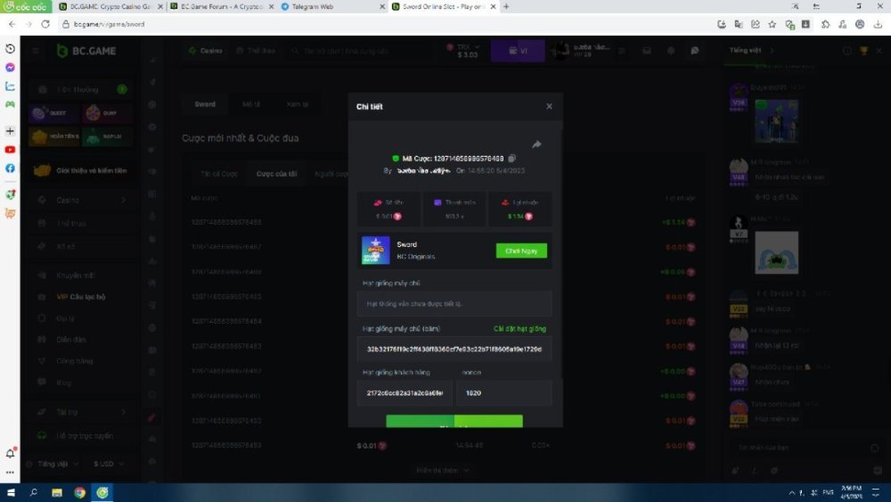Open Facebook from the browser sidebar
The width and height of the screenshot is (891, 502).
pyautogui.click(x=10, y=169)
